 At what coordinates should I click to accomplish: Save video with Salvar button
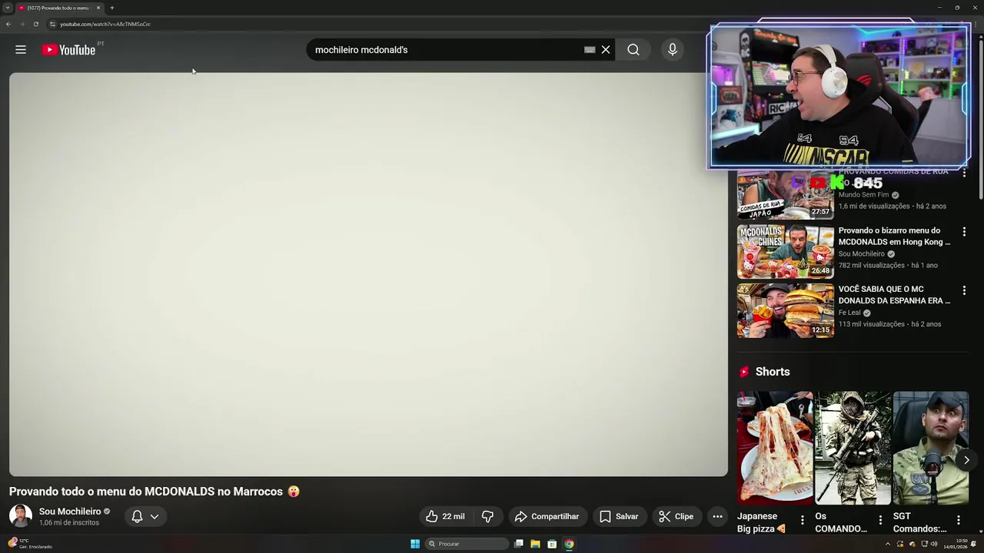point(619,516)
